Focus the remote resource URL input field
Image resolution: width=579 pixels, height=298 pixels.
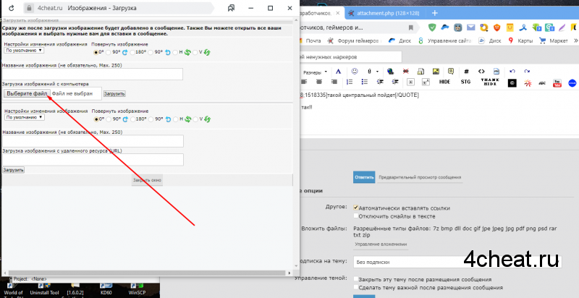pos(93,160)
